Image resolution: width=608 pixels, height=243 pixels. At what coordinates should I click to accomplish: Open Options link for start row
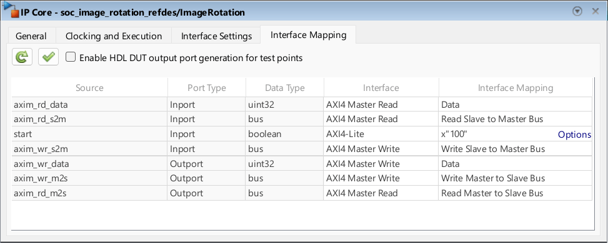[x=574, y=135]
